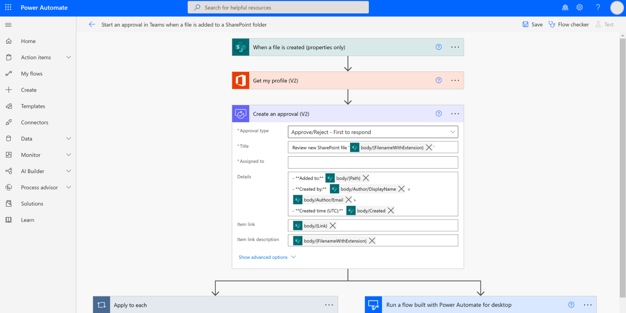Open help for Get my profile (V2)
The height and width of the screenshot is (313, 626).
click(439, 80)
